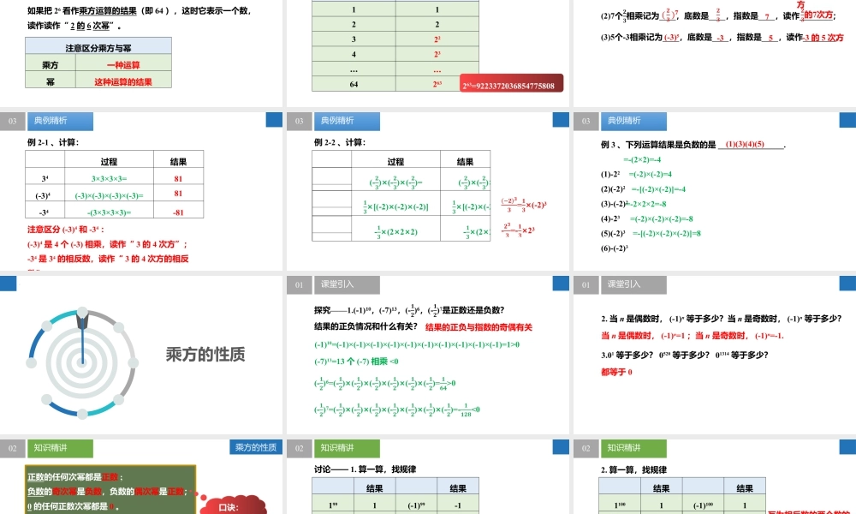856x514 pixels.
Task: Click the 1¹⁰⁰ cell in the table
Action: (x=620, y=505)
